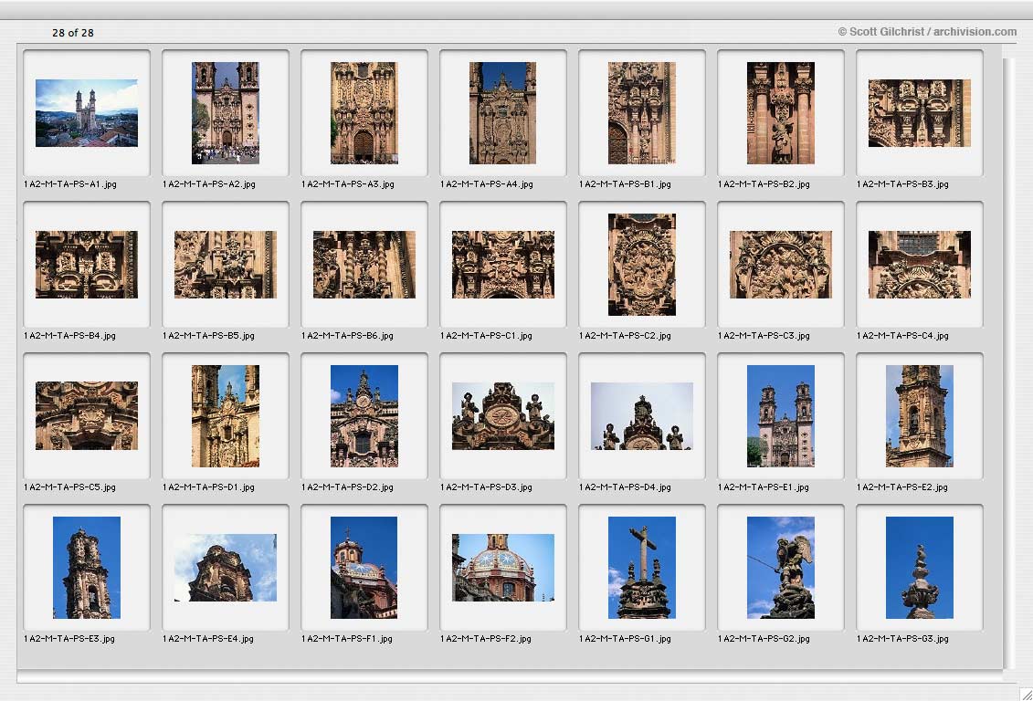1033x701 pixels.
Task: Click filename label 1A2-M-TA-PS-A1.jpg
Action: pos(70,184)
